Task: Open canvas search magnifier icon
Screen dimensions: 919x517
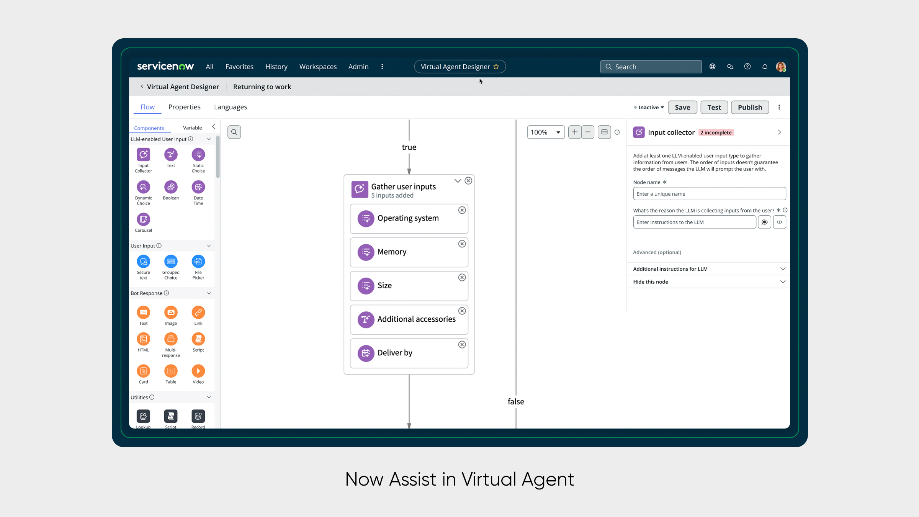Action: [234, 132]
